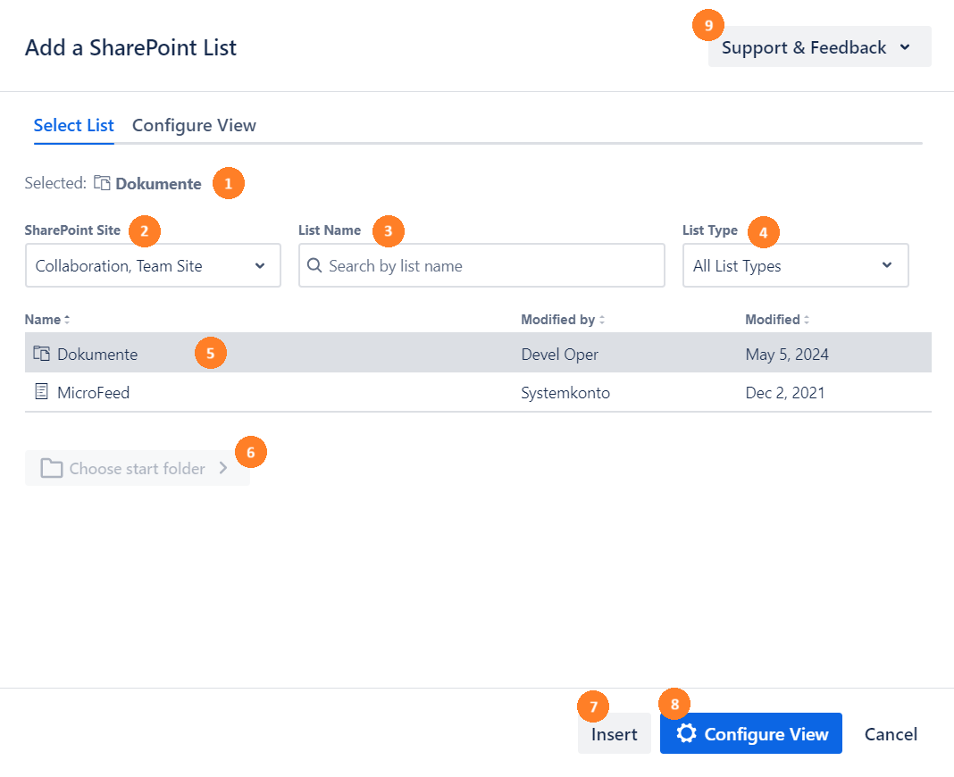Click the Name column sort arrows
Screen dimensions: 954x777
click(67, 320)
